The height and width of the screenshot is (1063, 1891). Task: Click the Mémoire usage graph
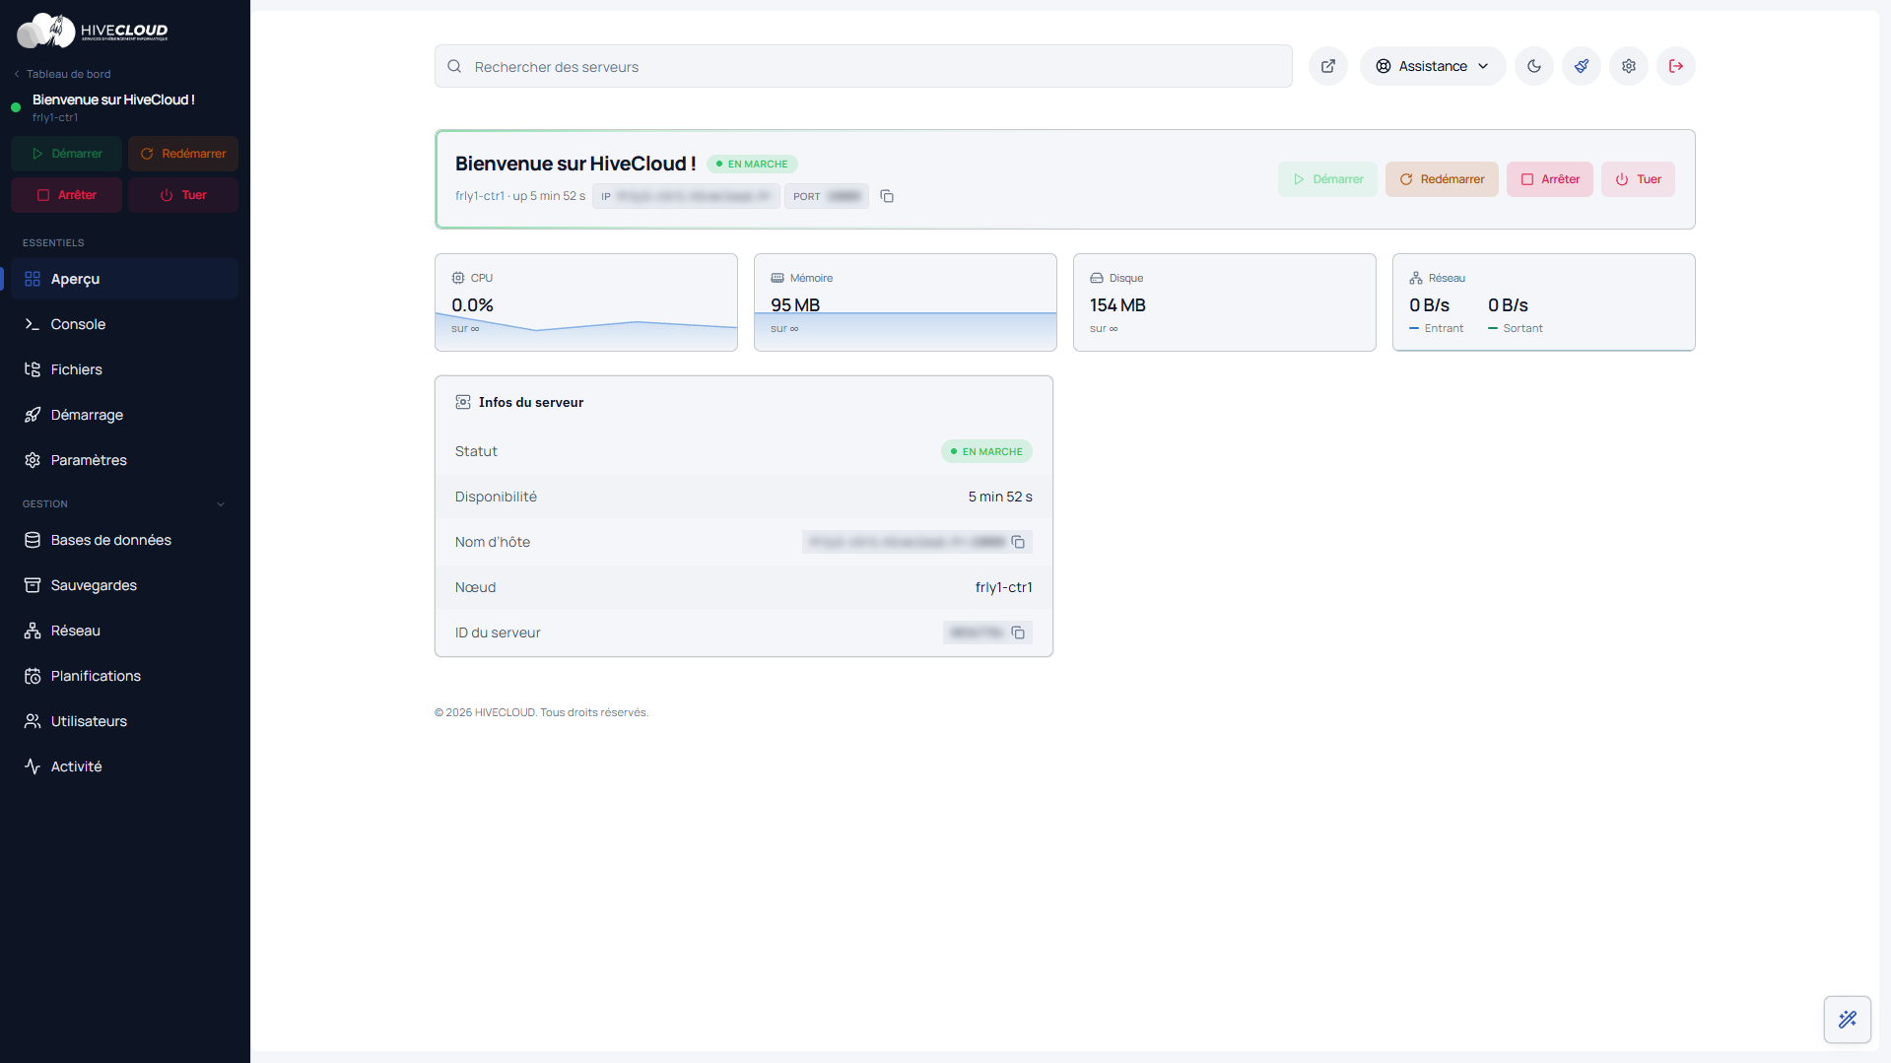pyautogui.click(x=906, y=331)
